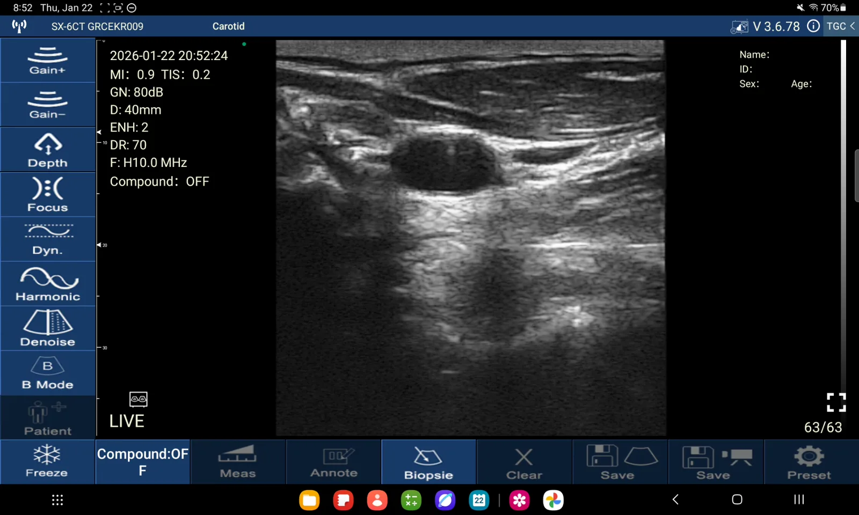The image size is (859, 515).
Task: Tap the wireless probe signal icon
Action: coord(19,26)
